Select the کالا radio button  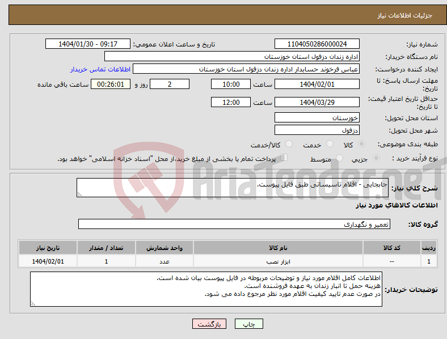(361, 144)
